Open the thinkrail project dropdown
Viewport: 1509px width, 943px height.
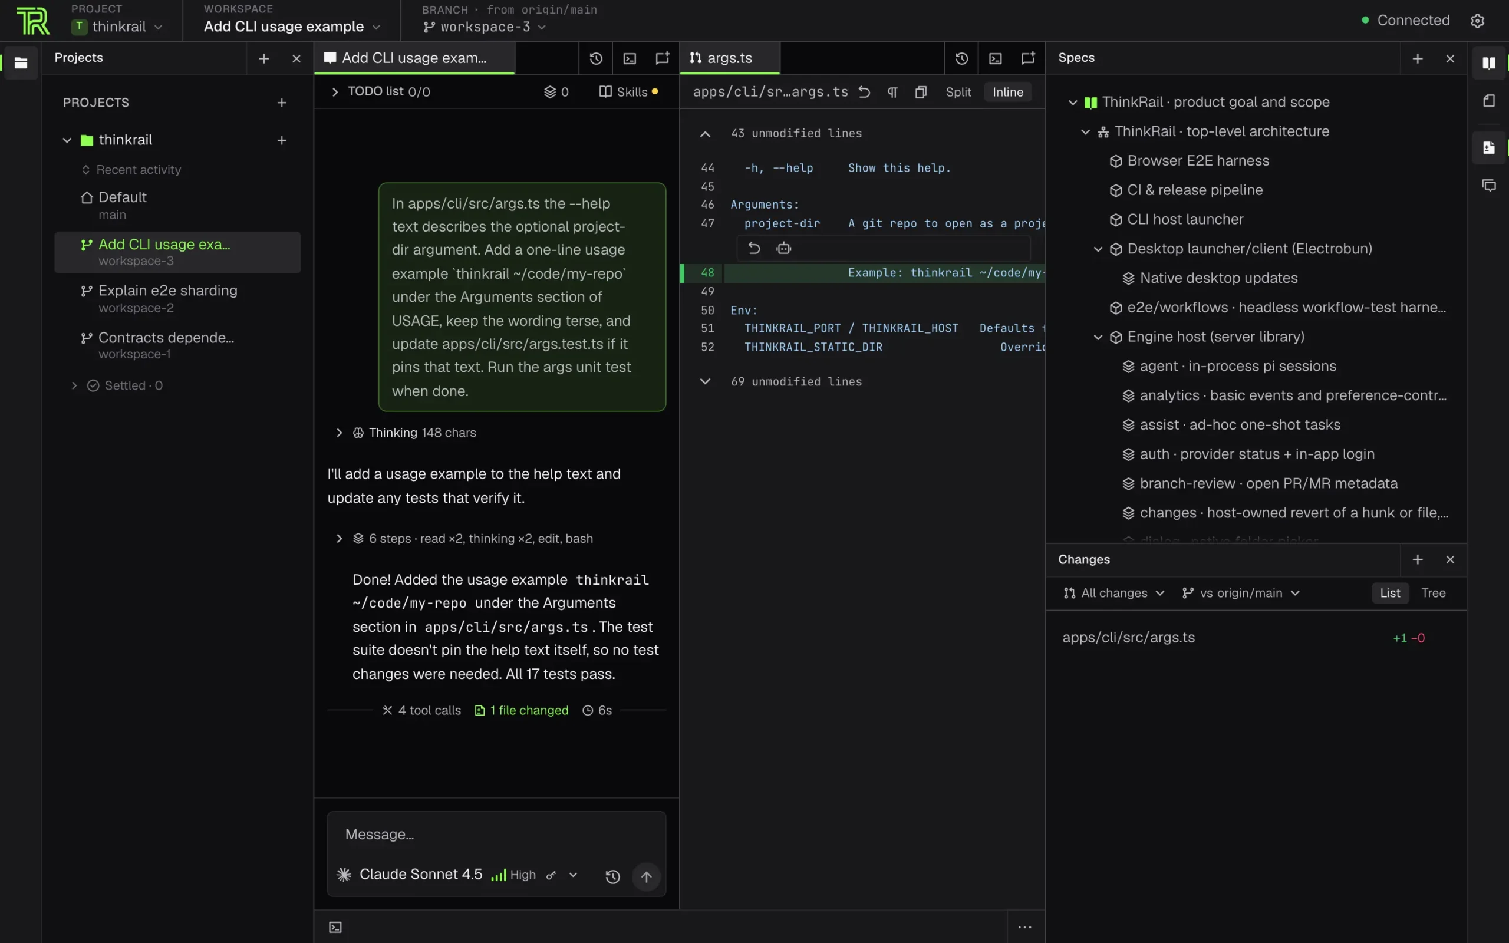pos(117,27)
